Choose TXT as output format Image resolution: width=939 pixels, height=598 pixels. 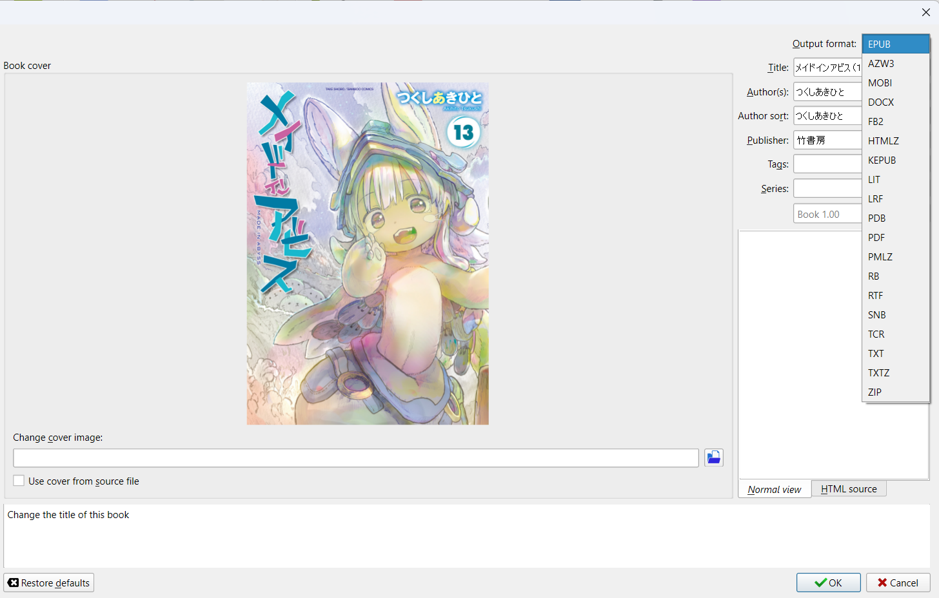point(896,353)
